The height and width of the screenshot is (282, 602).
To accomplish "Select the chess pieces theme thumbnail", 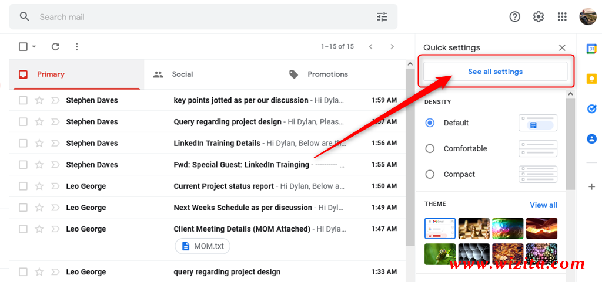I will [x=474, y=229].
